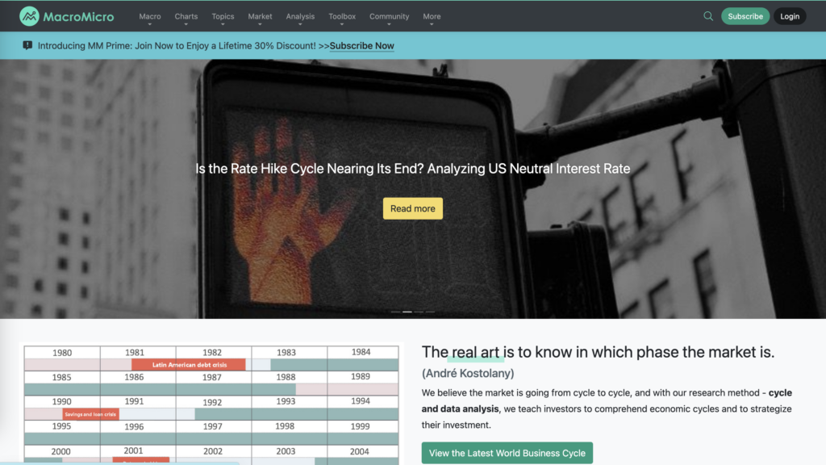826x465 pixels.
Task: Expand the Macro navigation dropdown
Action: click(x=149, y=15)
